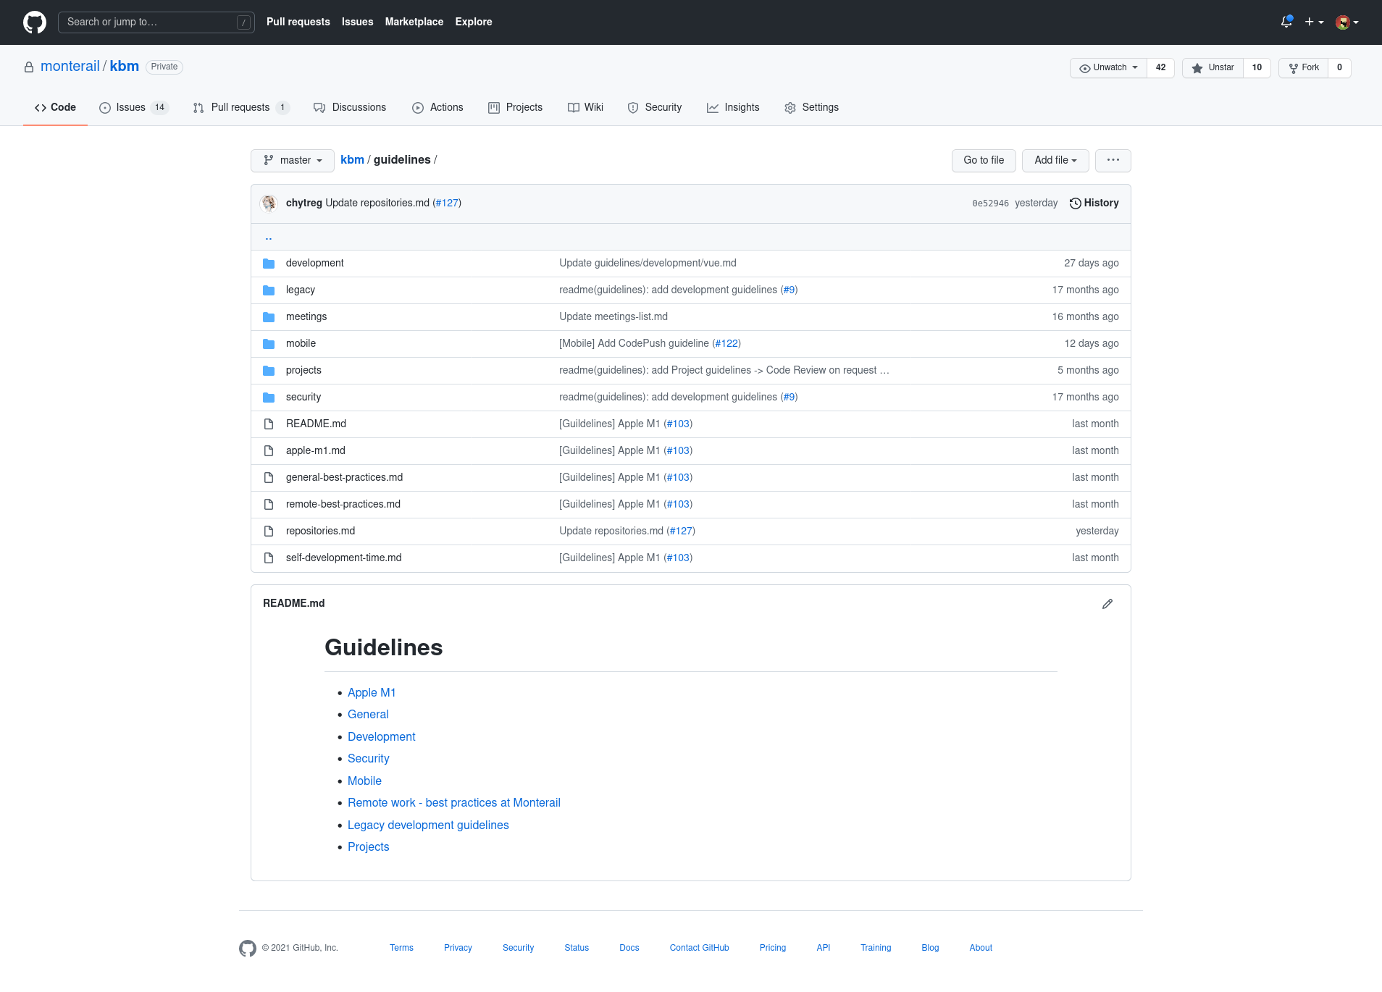The image size is (1382, 992).
Task: Expand truncated commit message ellipsis in projects row
Action: (x=884, y=370)
